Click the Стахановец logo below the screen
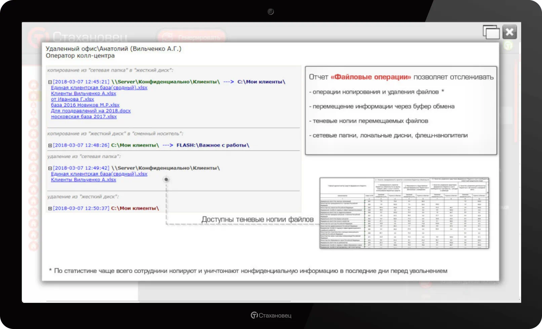Screen dimensions: 542x329 pyautogui.click(x=271, y=315)
